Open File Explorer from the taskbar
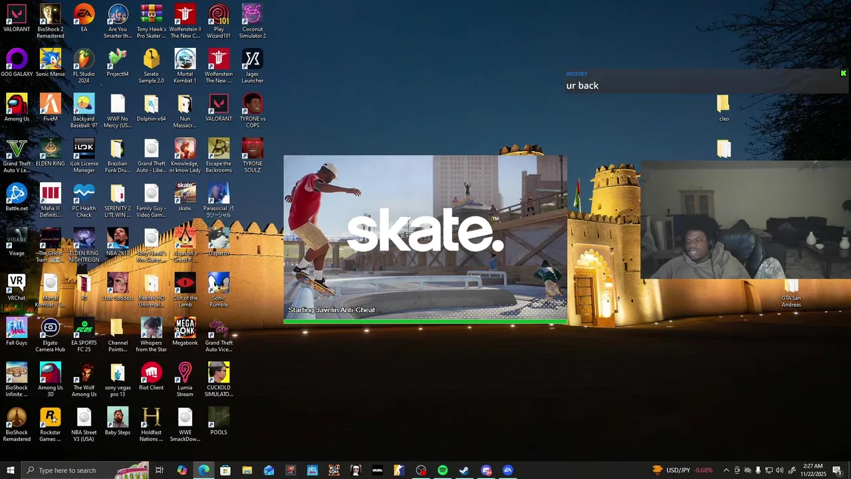Viewport: 851px width, 479px height. click(247, 470)
